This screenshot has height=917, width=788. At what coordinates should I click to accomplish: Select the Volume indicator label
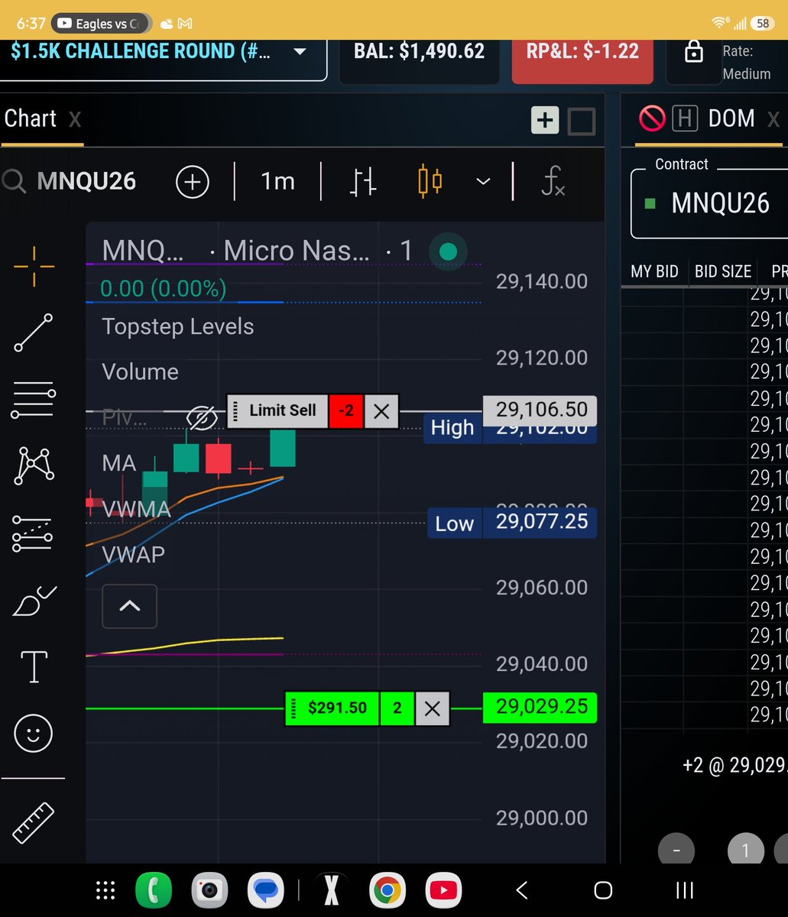point(140,372)
